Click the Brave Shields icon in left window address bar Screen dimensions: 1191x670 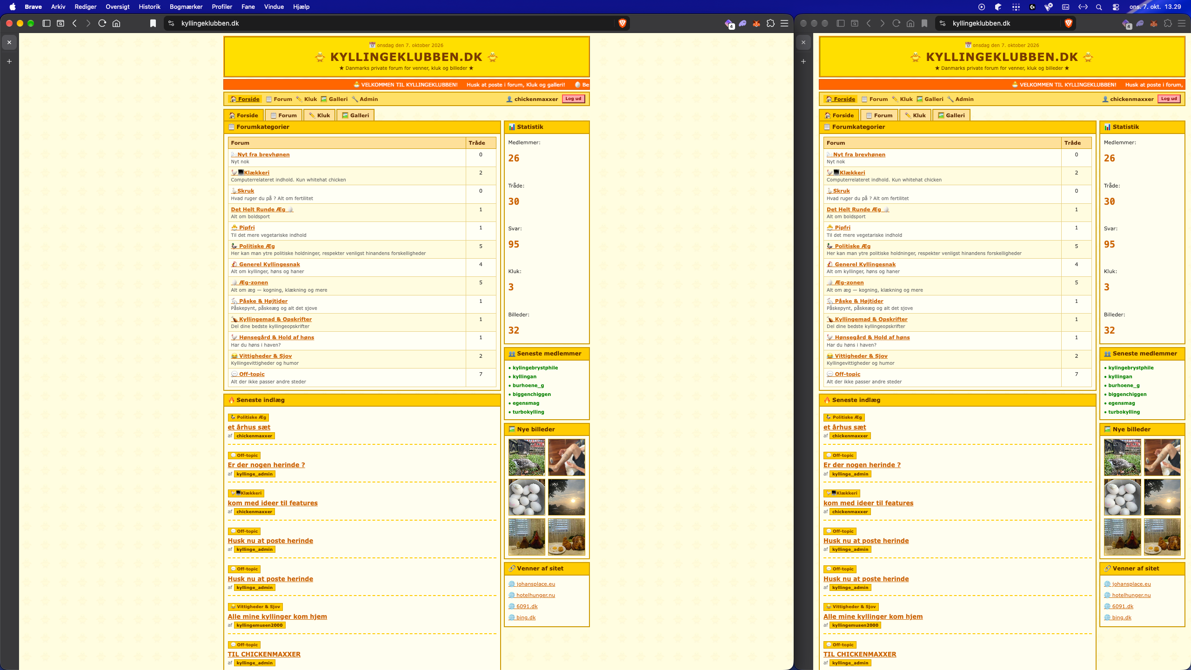coord(622,23)
